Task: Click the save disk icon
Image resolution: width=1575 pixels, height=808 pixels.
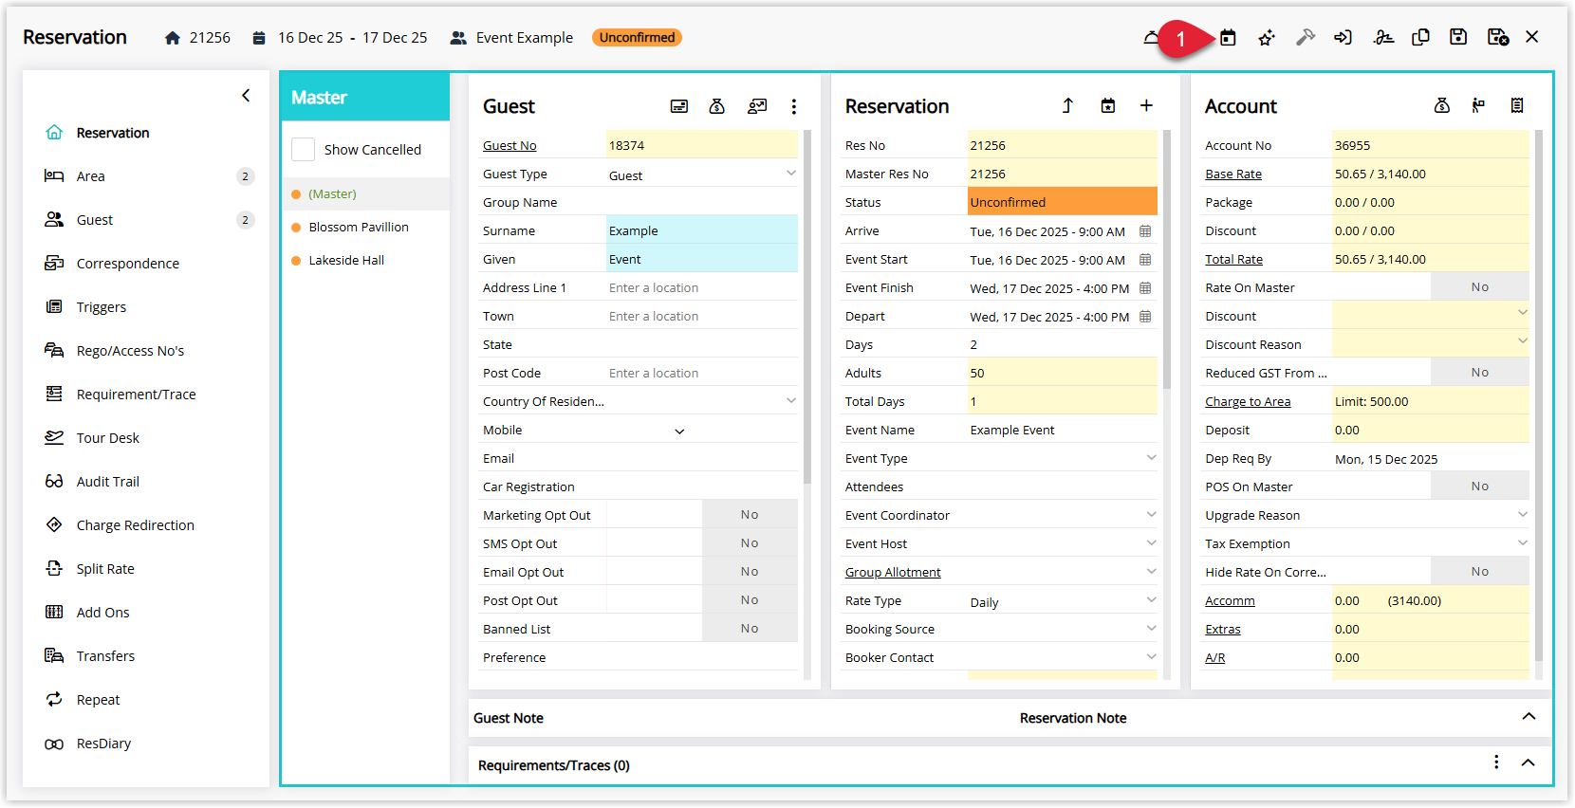Action: pos(1458,37)
